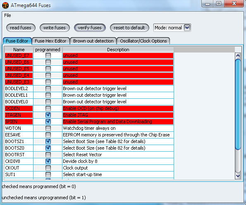Check the BOOTRST fuse checkbox
The image size is (246, 205).
click(48, 155)
